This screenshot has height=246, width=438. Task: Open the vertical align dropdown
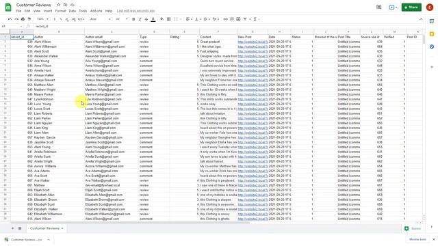point(198,19)
